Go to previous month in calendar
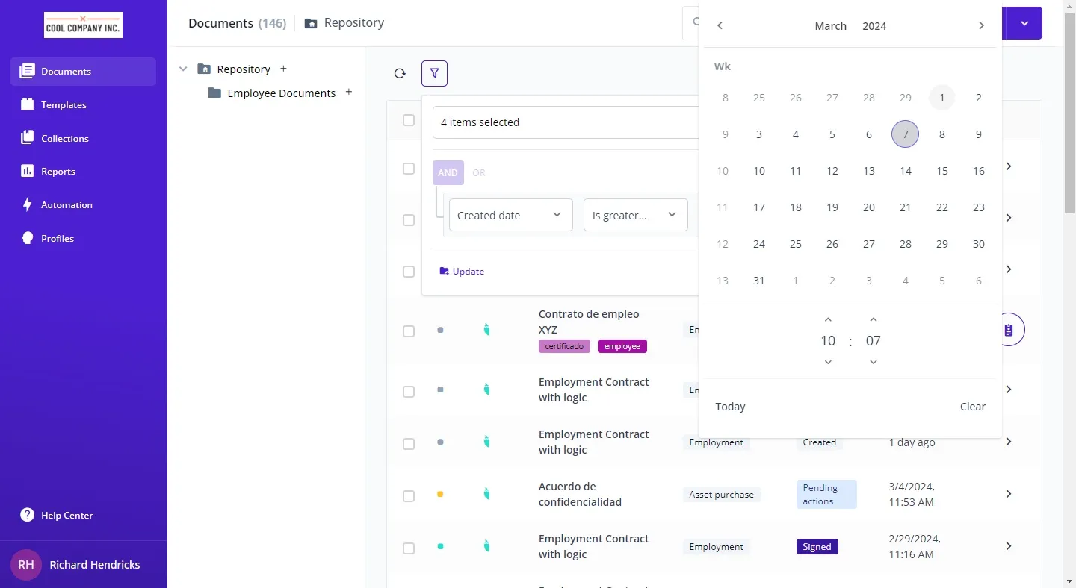The width and height of the screenshot is (1076, 588). coord(720,26)
